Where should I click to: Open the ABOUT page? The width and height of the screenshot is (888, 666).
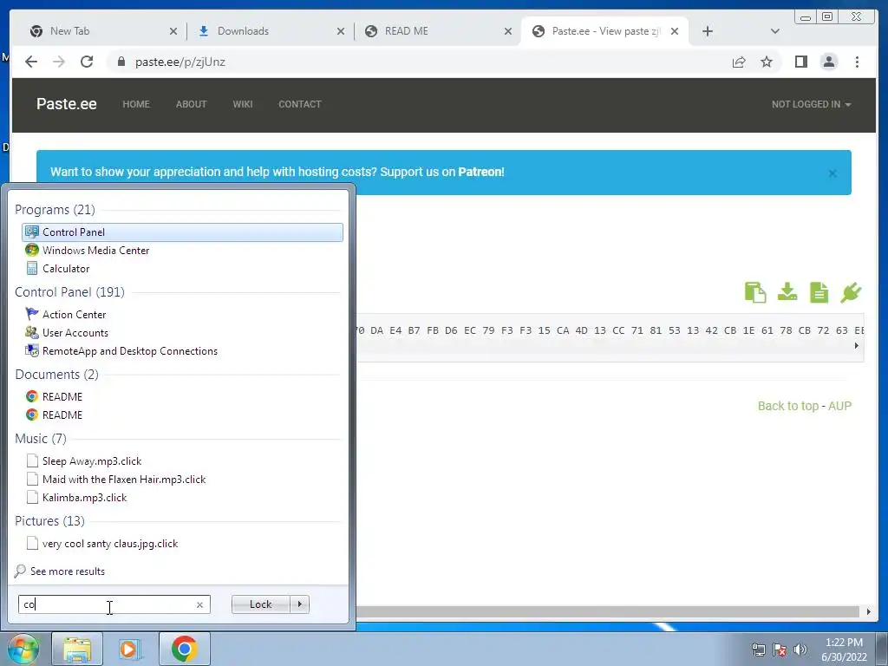click(191, 104)
